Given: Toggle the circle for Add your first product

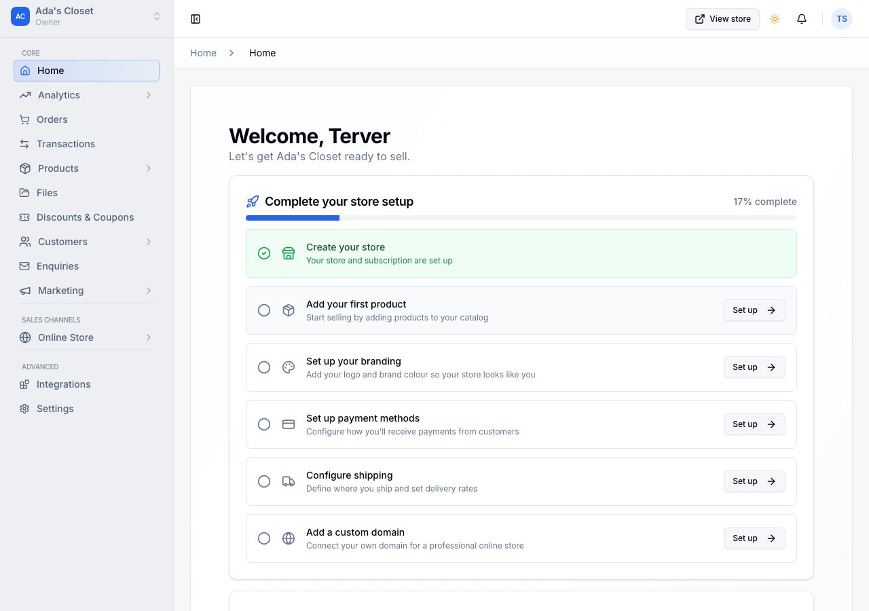Looking at the screenshot, I should point(264,310).
